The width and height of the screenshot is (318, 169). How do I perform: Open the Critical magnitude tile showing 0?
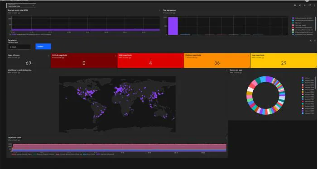tap(84, 61)
